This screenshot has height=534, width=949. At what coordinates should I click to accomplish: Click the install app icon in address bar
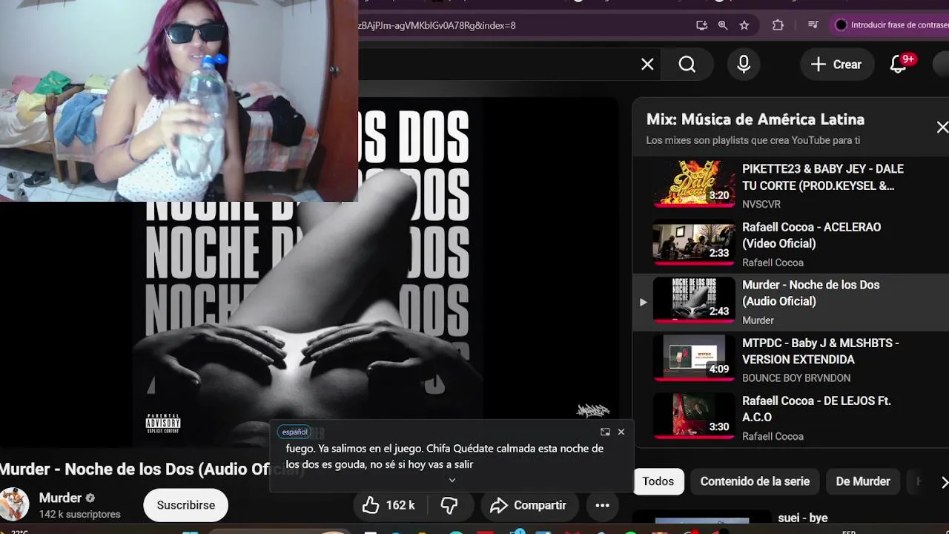pos(701,25)
